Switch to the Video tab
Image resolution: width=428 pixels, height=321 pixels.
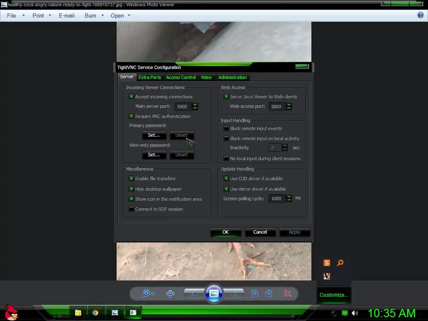coord(206,77)
